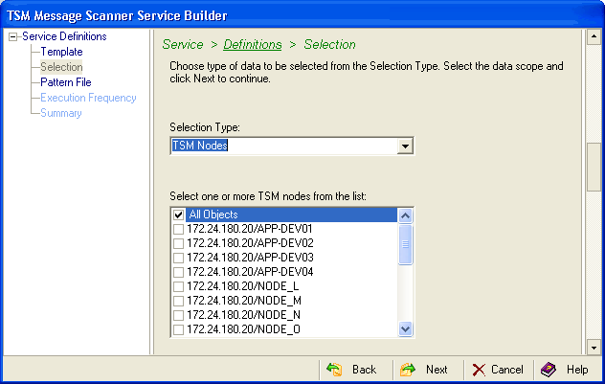Check the 172.24.180.20/NODE_L checkbox
The image size is (605, 384).
point(178,286)
